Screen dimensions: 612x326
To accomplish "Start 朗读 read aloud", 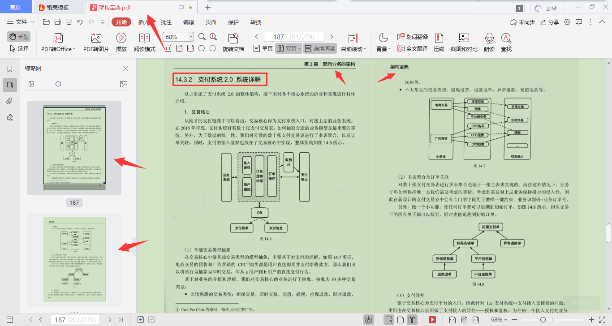I will click(489, 43).
